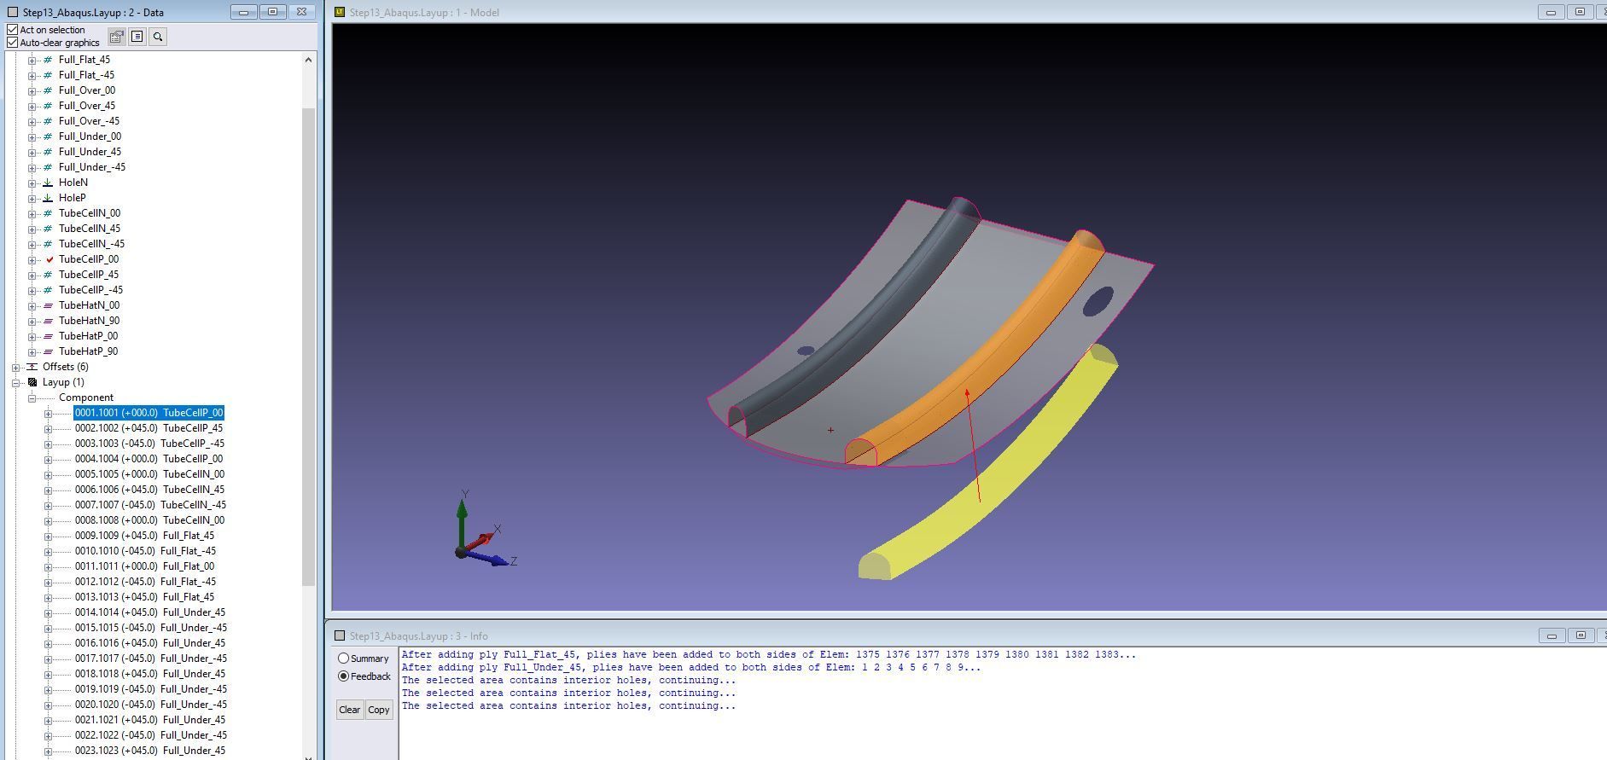This screenshot has width=1607, height=760.
Task: Expand the 0002.1002 TubeCellP_45 ply entry
Action: pyautogui.click(x=49, y=429)
